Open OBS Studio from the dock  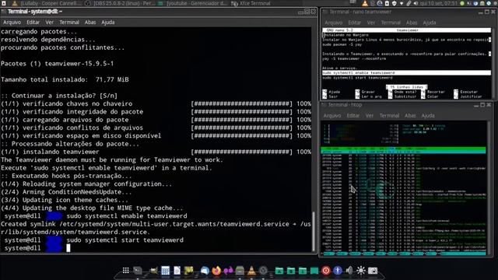(263, 271)
